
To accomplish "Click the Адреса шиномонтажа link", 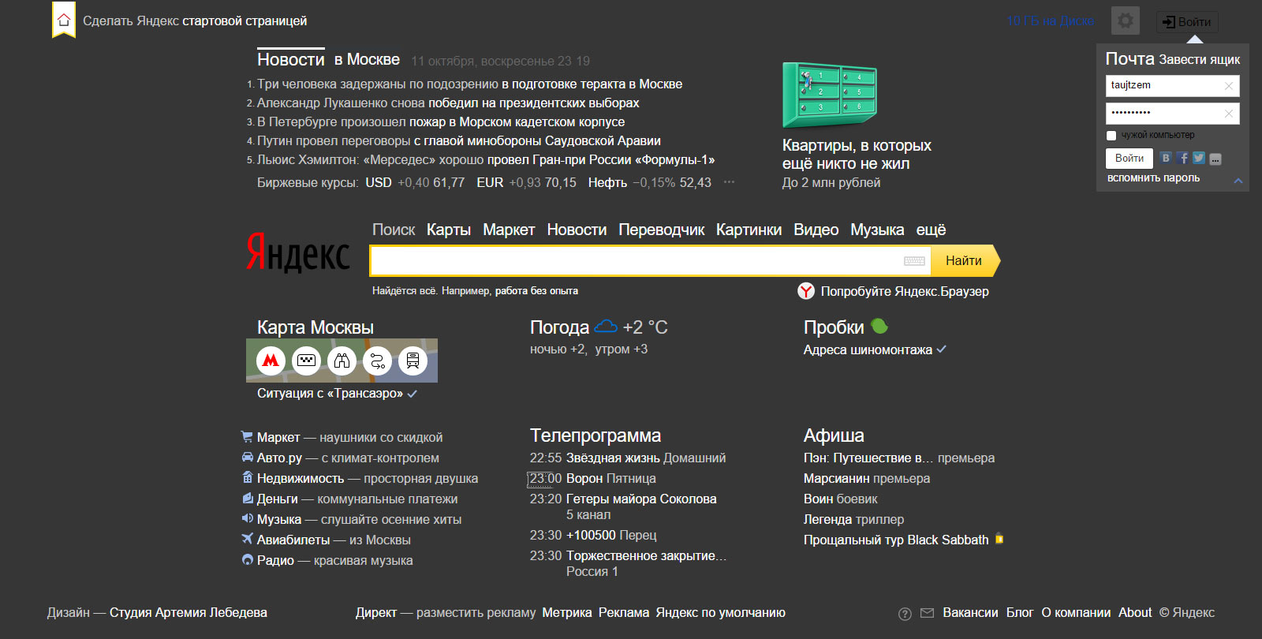I will pos(868,349).
